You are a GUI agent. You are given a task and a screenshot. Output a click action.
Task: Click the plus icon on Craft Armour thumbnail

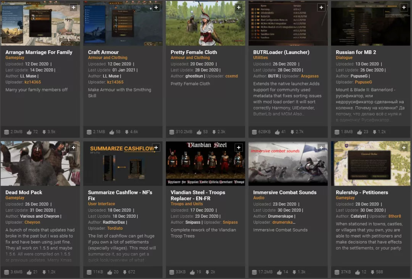(156, 7)
